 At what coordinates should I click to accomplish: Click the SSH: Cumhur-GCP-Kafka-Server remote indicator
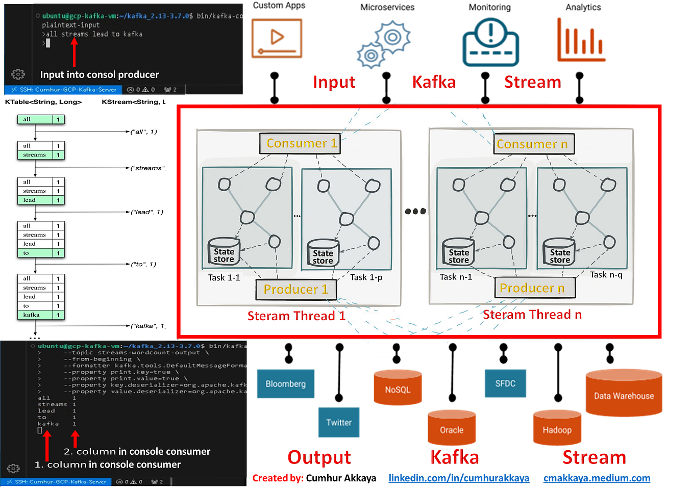[x=61, y=89]
